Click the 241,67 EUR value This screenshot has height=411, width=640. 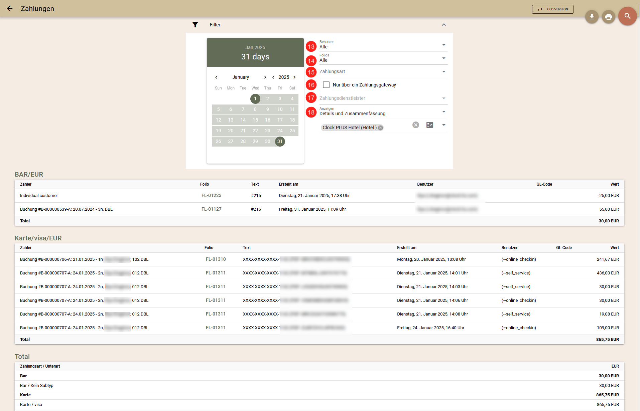coord(608,259)
